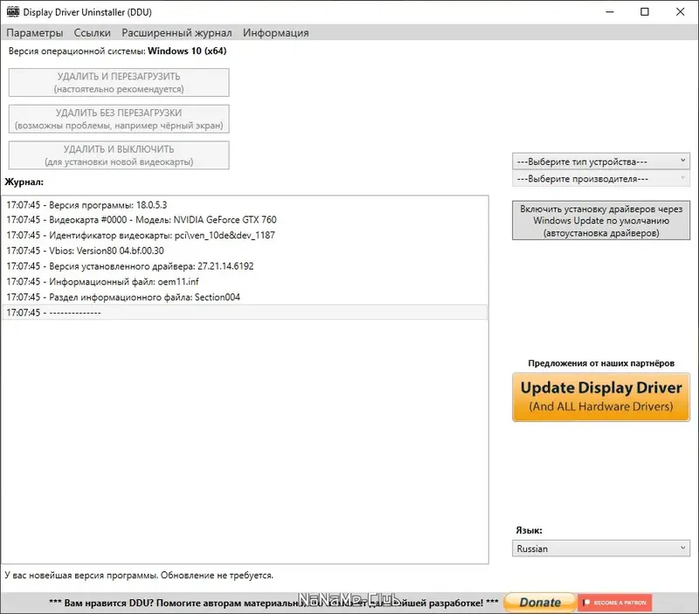Image resolution: width=699 pixels, height=614 pixels.
Task: Click the Donate button
Action: pyautogui.click(x=540, y=603)
